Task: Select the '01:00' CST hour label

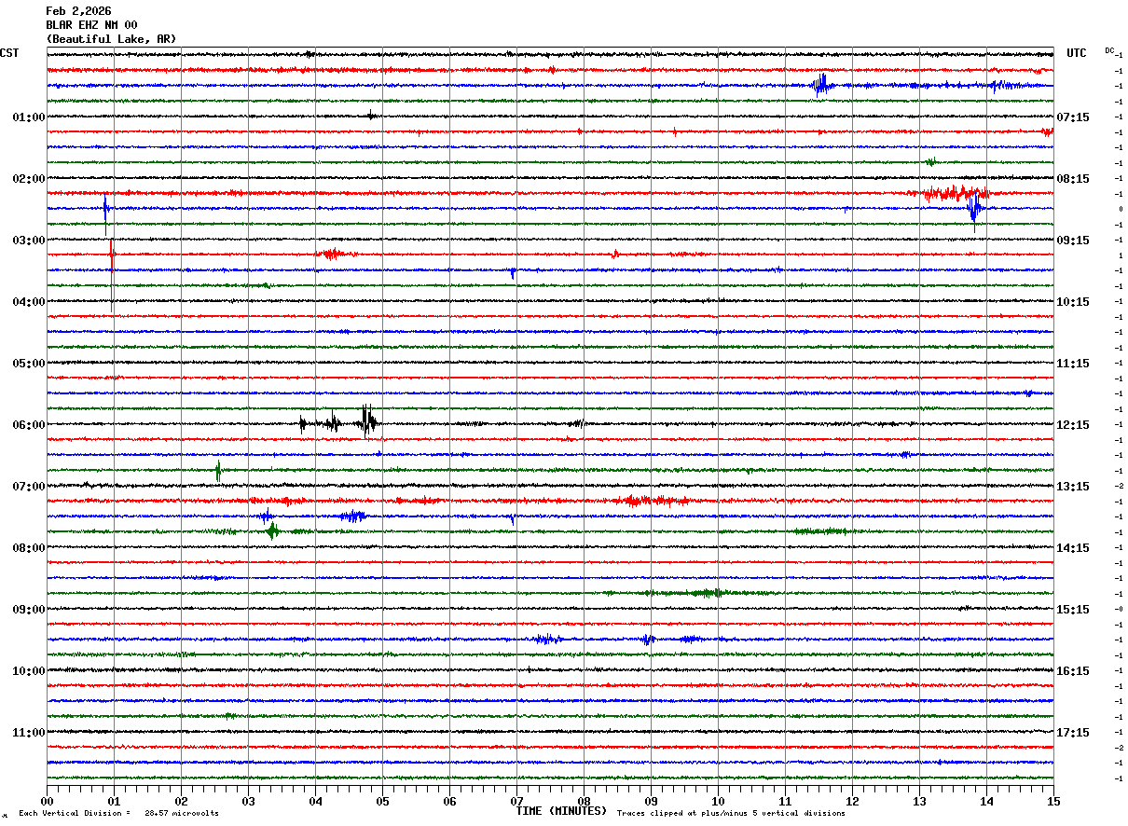Action: [x=29, y=117]
